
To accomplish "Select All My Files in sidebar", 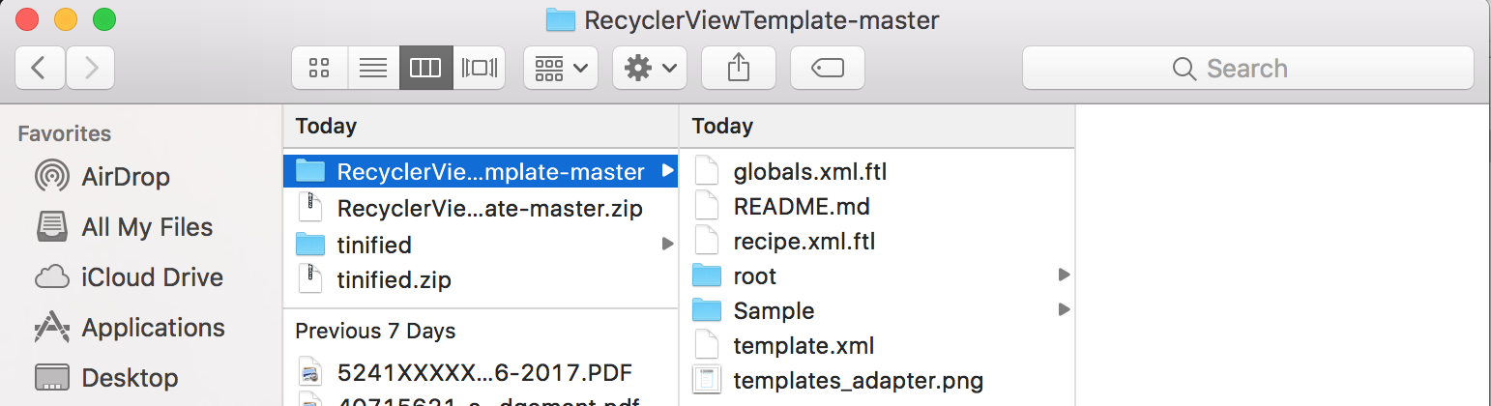I will pyautogui.click(x=147, y=227).
